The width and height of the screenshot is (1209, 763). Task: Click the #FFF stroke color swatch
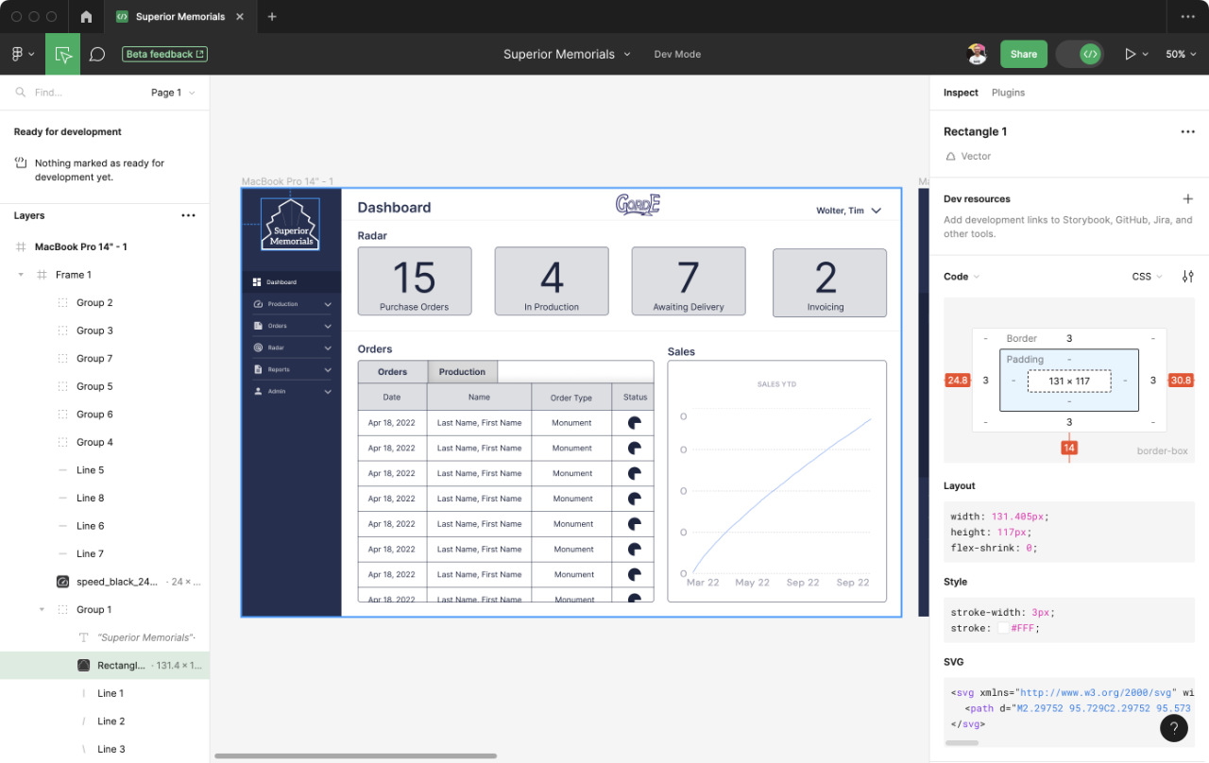click(1004, 628)
